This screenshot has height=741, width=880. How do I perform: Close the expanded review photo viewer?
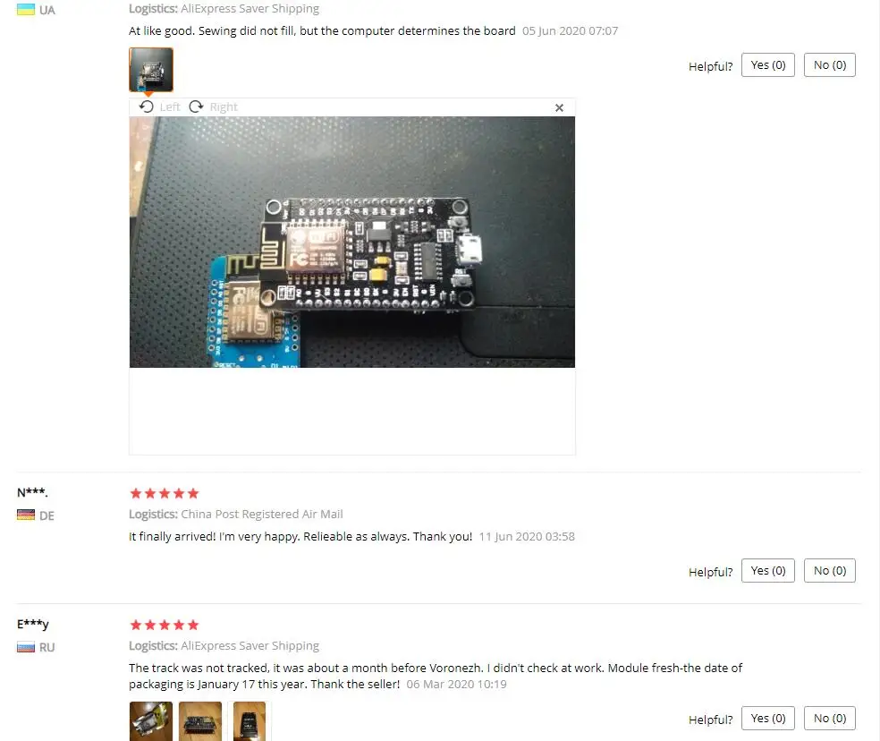pyautogui.click(x=559, y=108)
